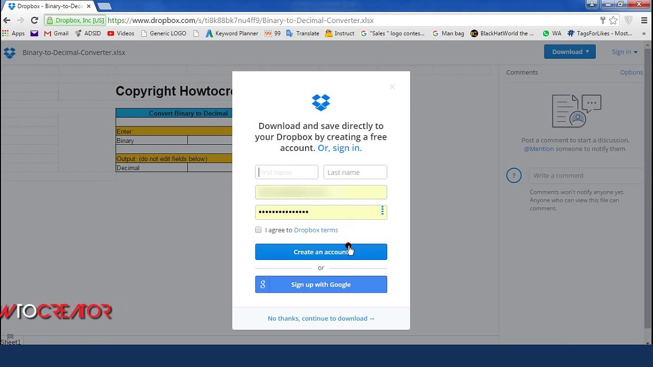Reload the page with the refresh icon
The height and width of the screenshot is (367, 653).
(34, 20)
